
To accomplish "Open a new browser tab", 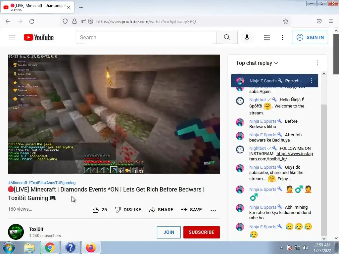I will click(x=81, y=8).
